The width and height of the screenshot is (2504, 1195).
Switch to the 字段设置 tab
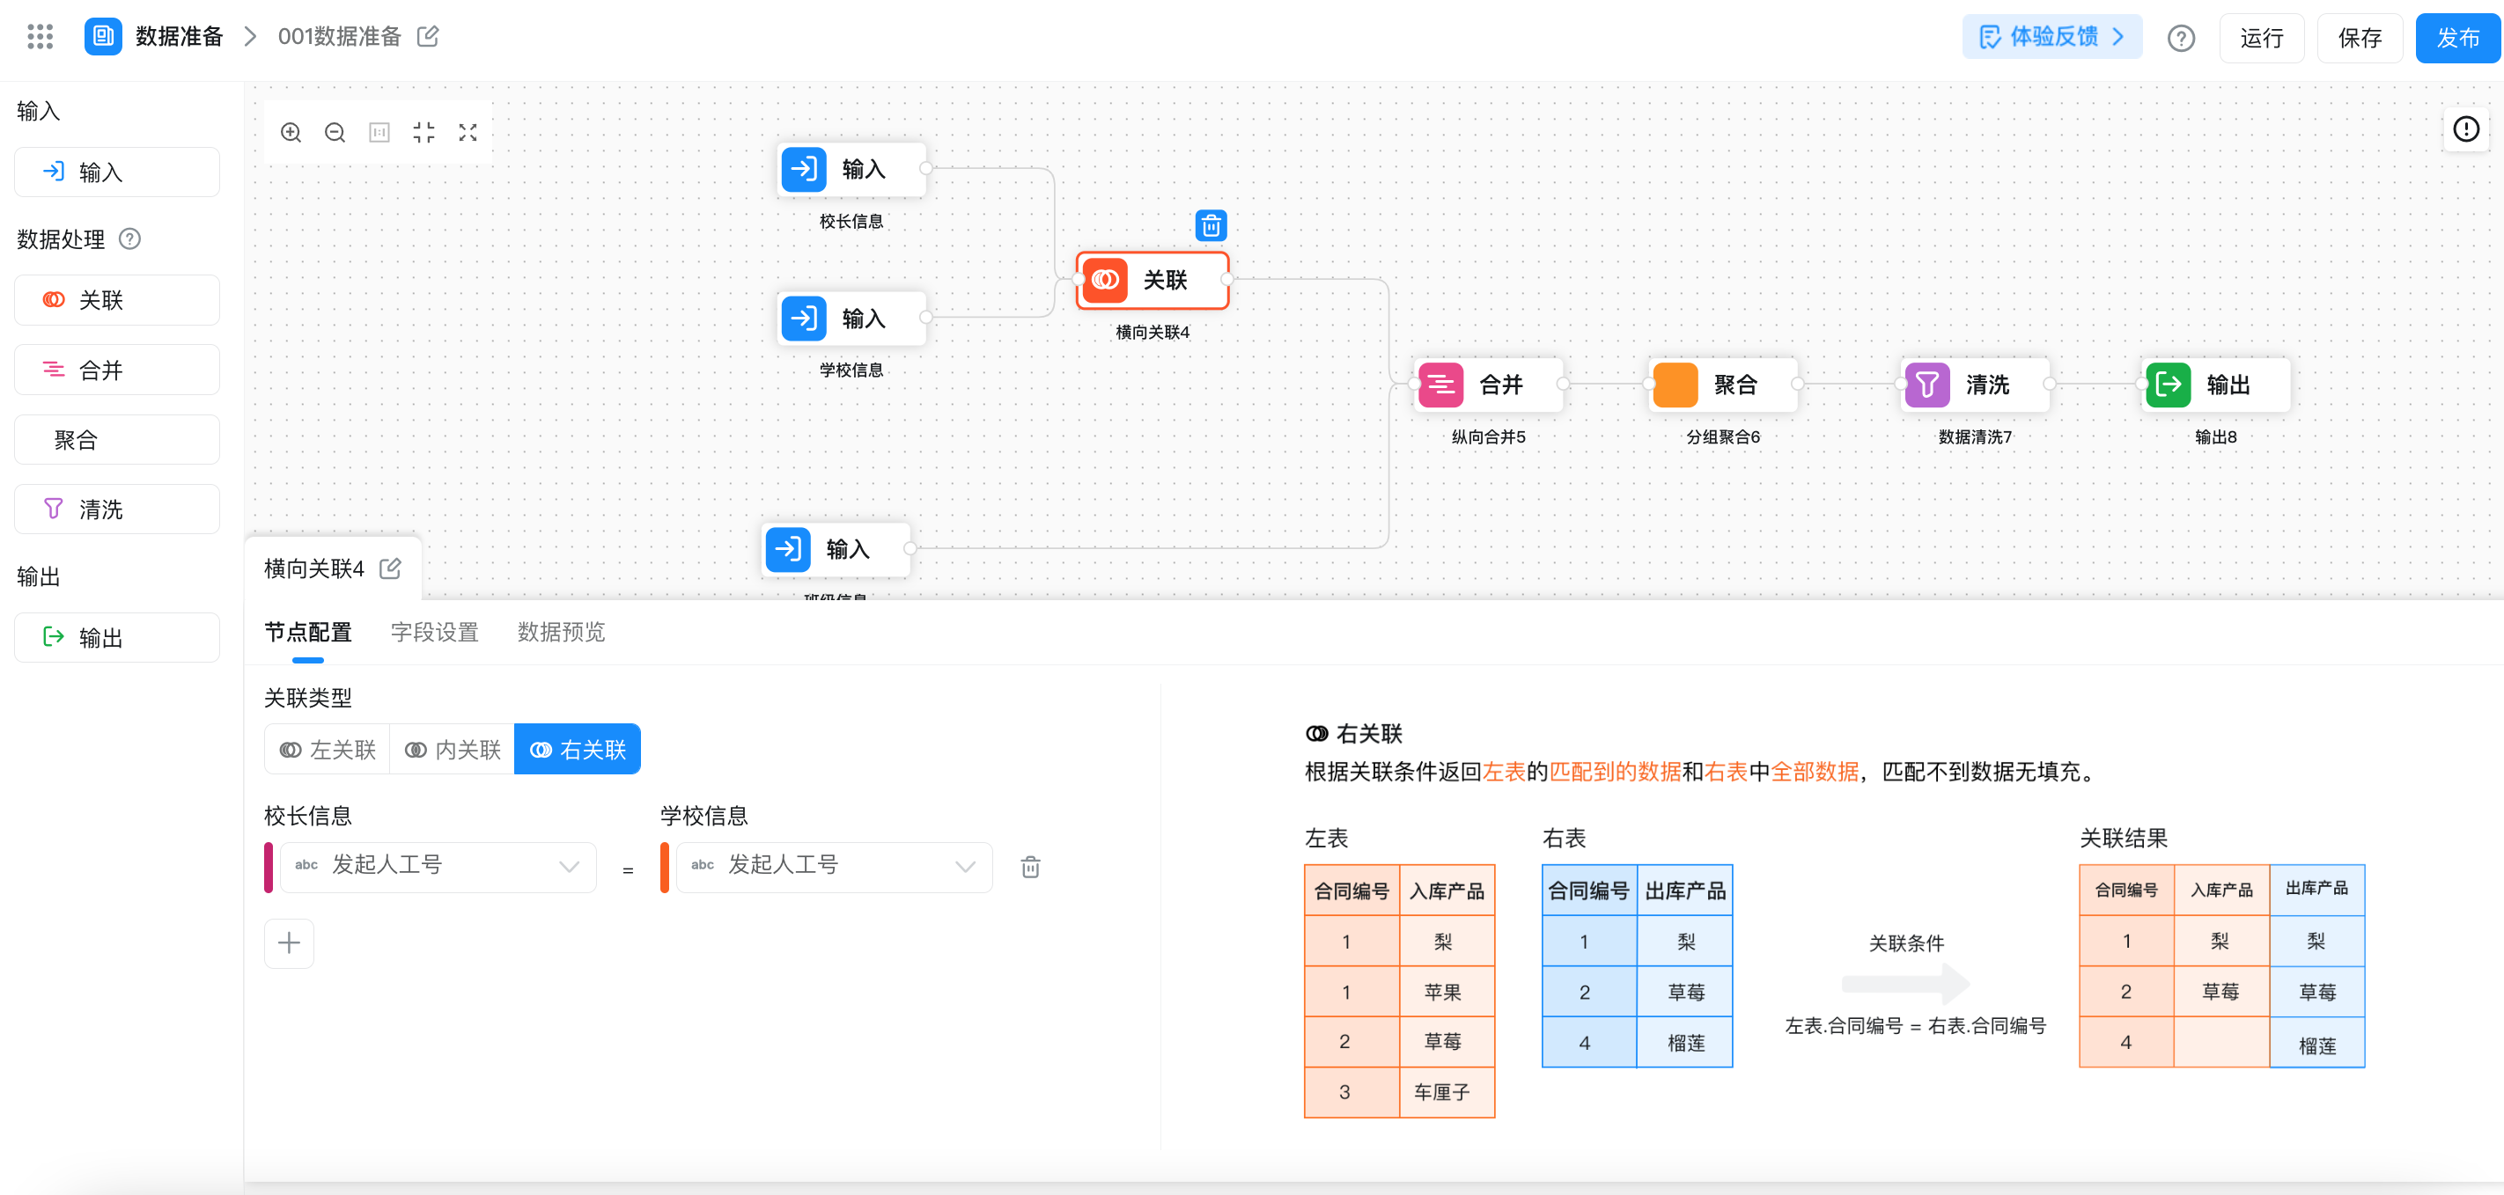[435, 633]
